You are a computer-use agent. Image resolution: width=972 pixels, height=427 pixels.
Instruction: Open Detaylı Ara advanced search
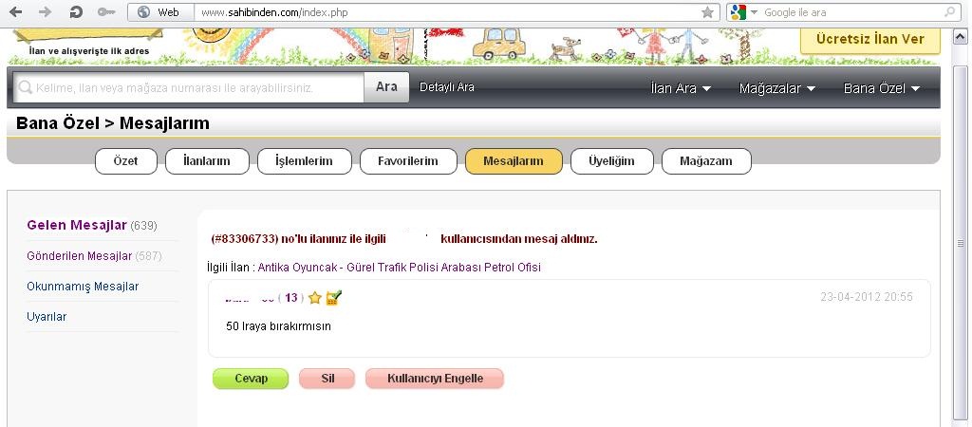point(447,87)
